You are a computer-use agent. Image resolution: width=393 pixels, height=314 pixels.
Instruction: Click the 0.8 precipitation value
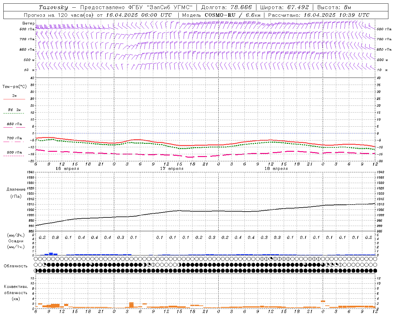click(55, 238)
